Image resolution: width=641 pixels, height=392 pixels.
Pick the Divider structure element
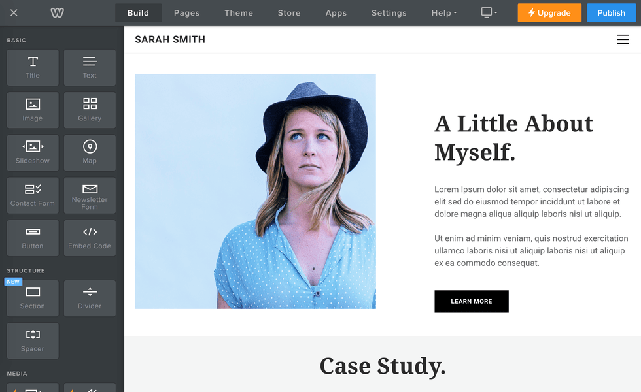[x=90, y=298]
